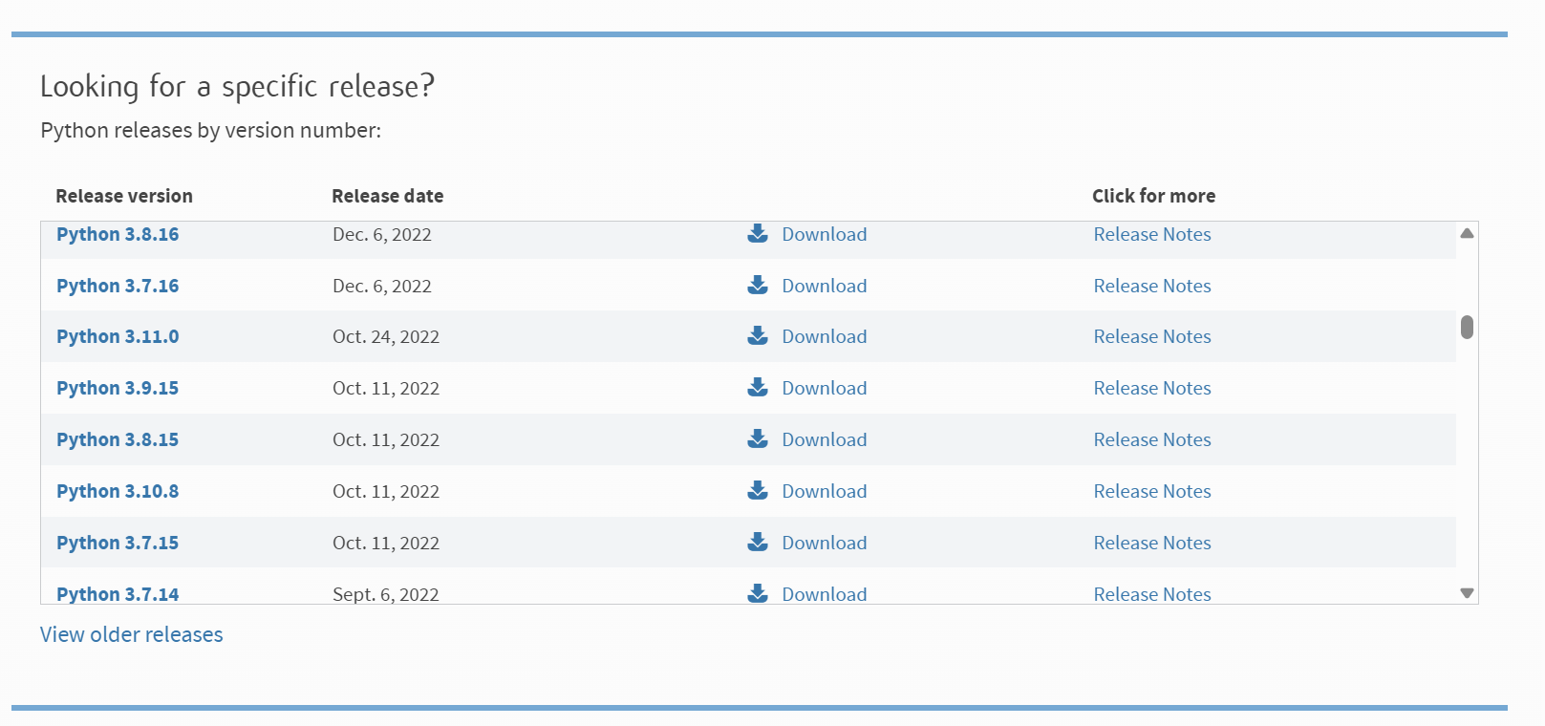This screenshot has width=1545, height=726.
Task: Click download icon for Python 3.9.15
Action: pos(758,387)
